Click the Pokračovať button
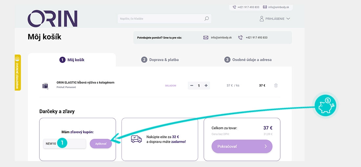Image resolution: width=361 pixels, height=167 pixels. point(242,146)
